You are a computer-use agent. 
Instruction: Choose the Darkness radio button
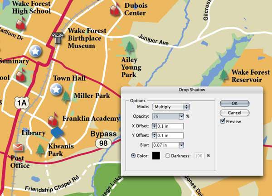pos(167,156)
